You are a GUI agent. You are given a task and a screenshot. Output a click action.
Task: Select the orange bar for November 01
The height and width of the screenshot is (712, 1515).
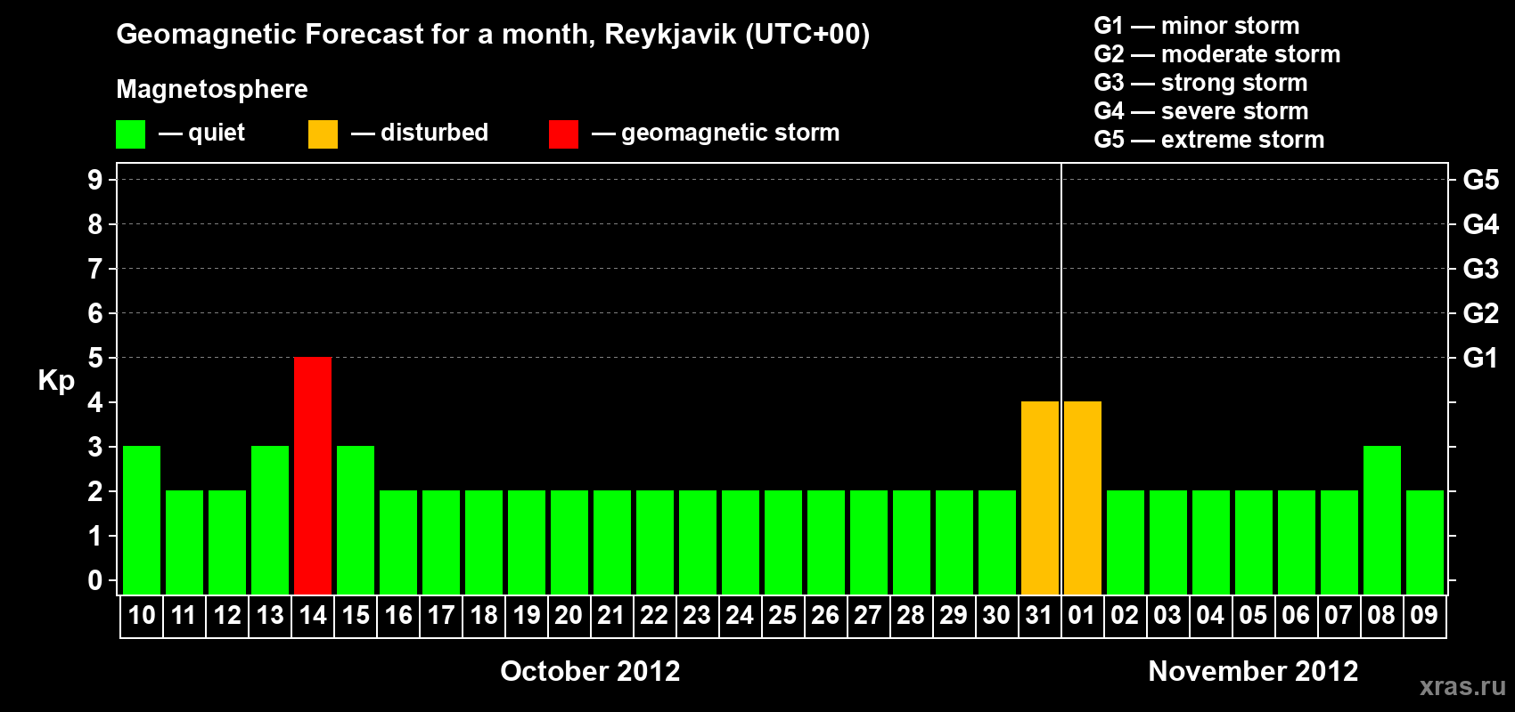tap(1083, 498)
